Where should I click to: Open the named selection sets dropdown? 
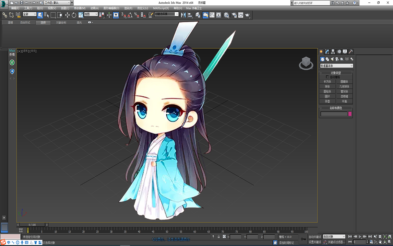166,14
